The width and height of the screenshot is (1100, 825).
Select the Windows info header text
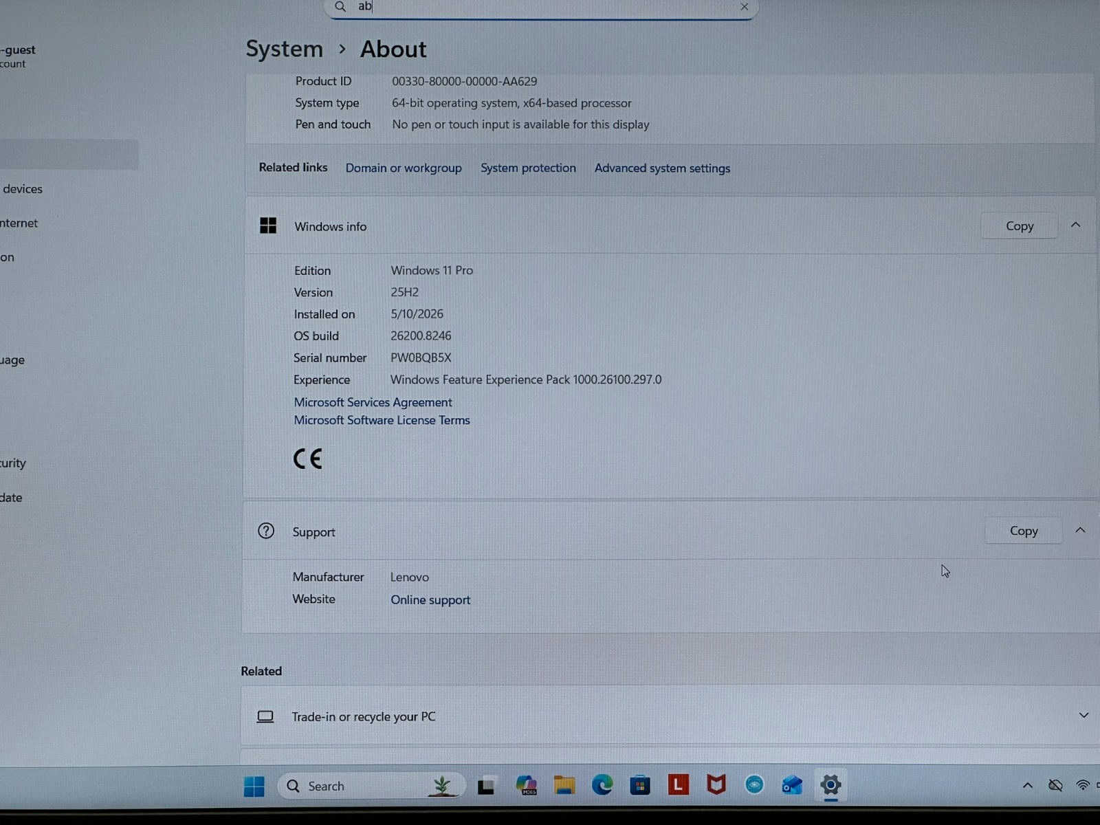331,227
